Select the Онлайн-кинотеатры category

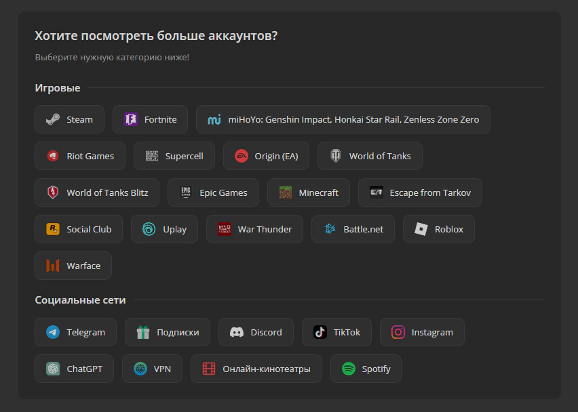[x=256, y=369]
